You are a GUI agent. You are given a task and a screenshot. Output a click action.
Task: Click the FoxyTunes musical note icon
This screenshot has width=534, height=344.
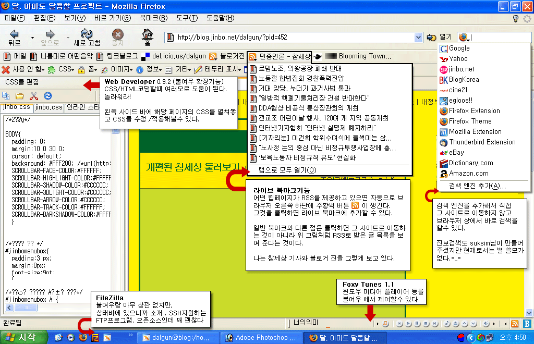(x=447, y=324)
